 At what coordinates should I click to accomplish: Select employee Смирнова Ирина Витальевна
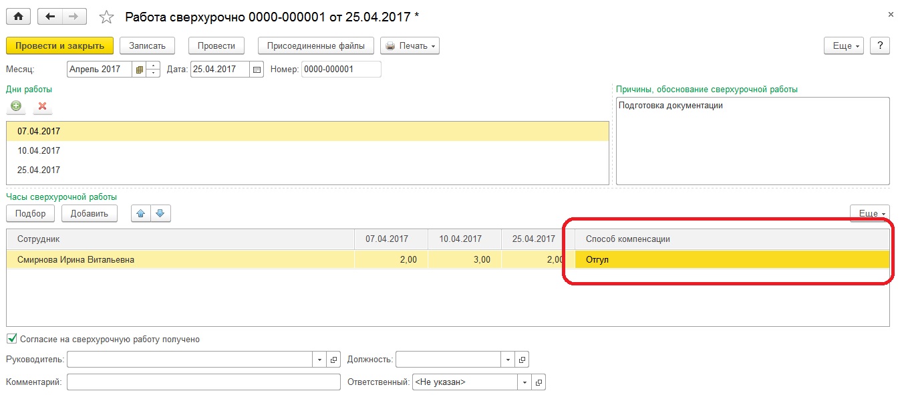180,259
